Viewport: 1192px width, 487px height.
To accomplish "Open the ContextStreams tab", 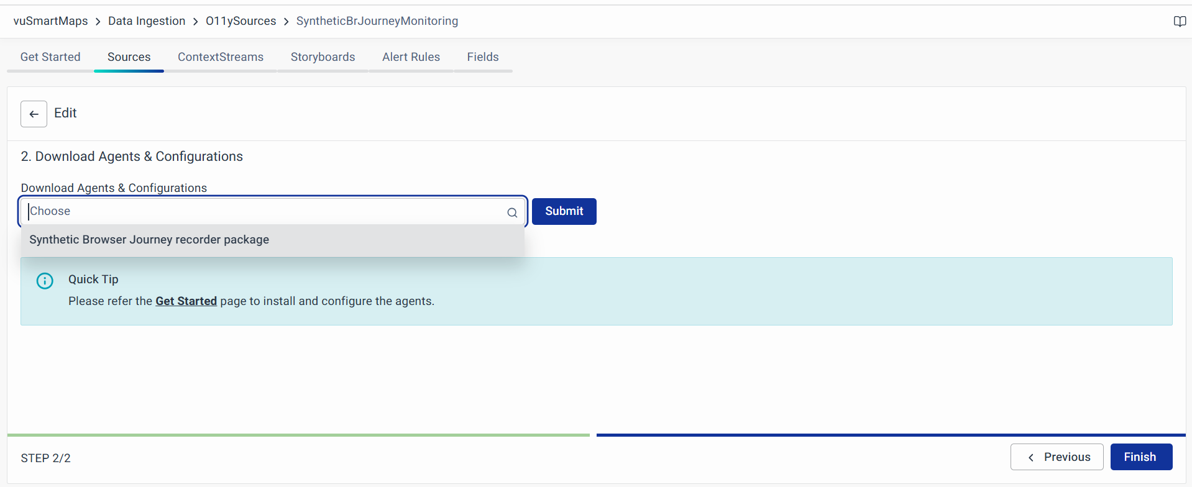I will (221, 57).
